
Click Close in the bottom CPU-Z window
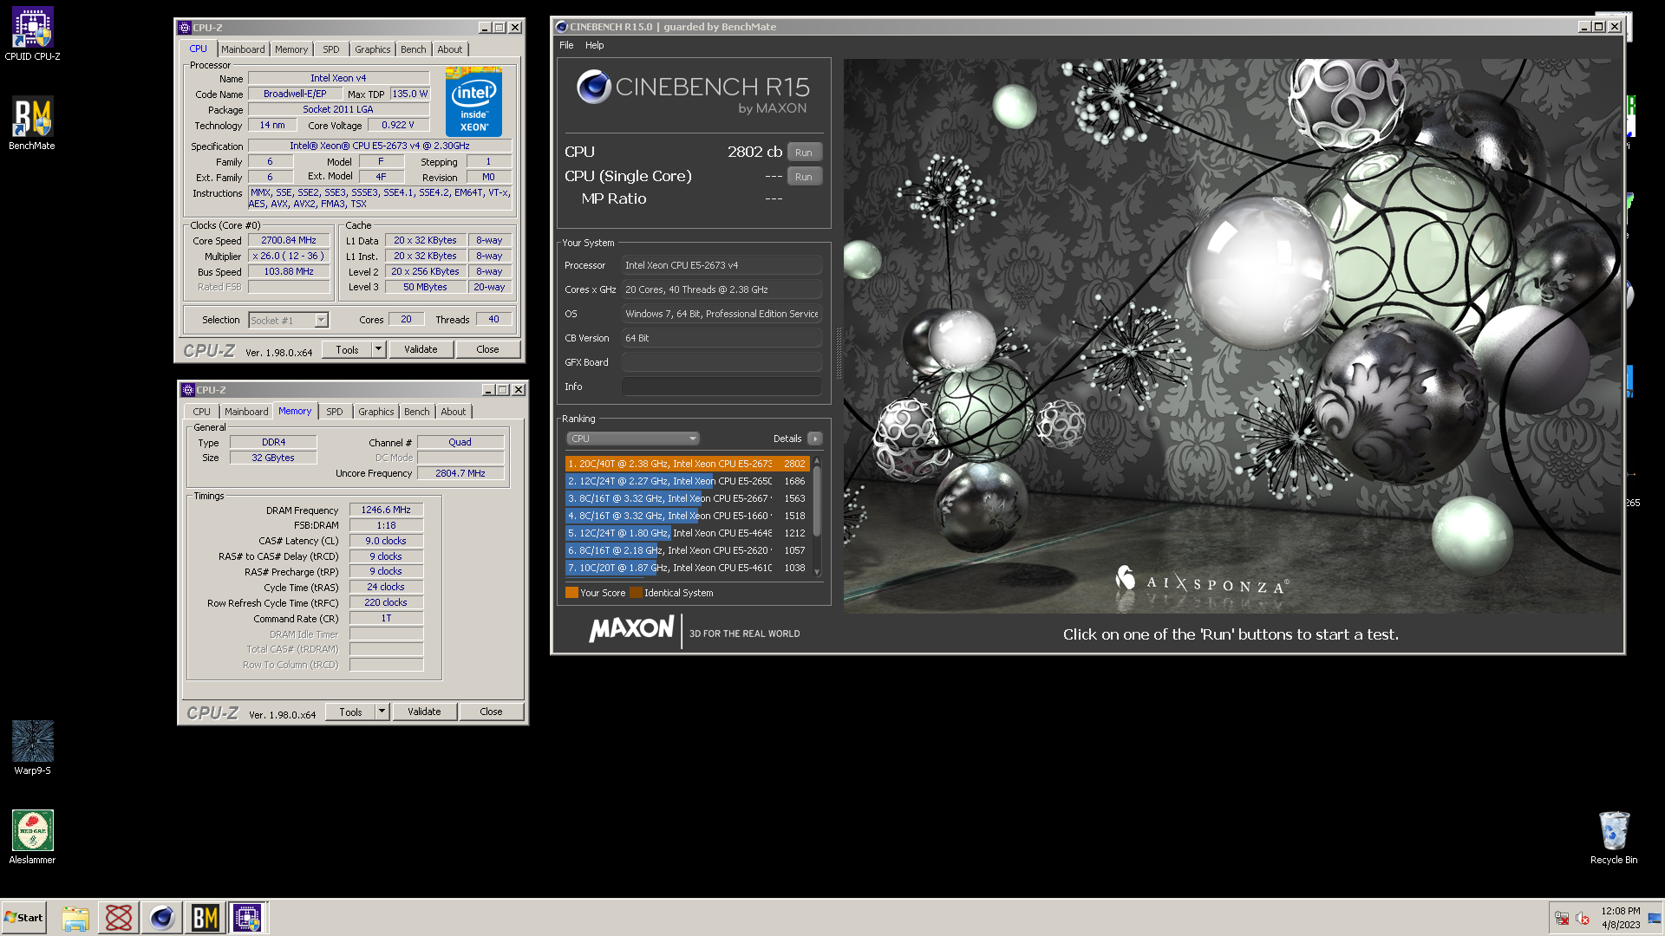[492, 712]
